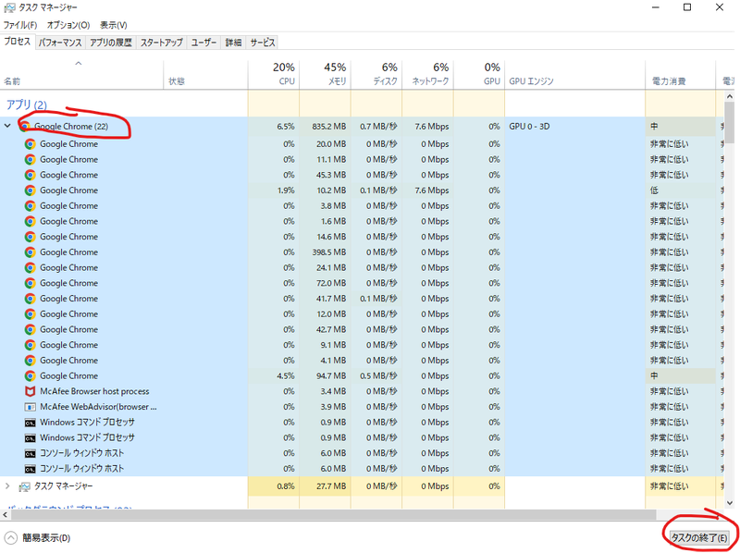Click the vertical scrollbar down arrow
The image size is (740, 553).
click(730, 503)
